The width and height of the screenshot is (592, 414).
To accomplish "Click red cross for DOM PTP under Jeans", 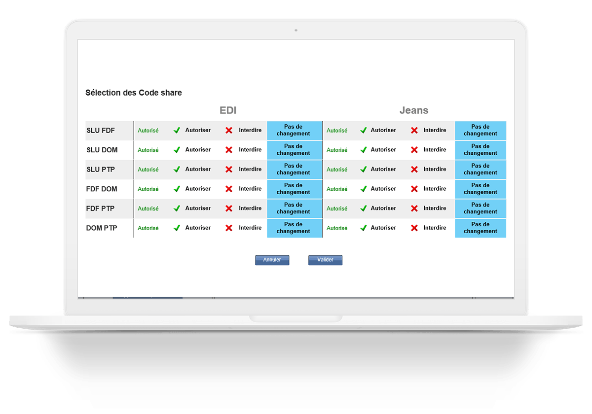I will [x=414, y=228].
